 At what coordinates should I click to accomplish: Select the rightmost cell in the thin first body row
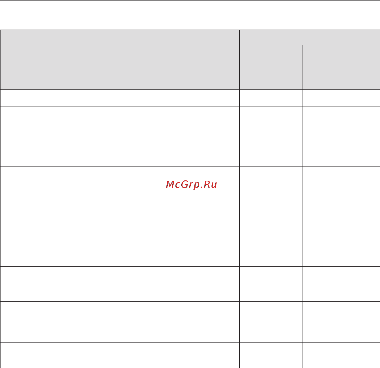pos(341,98)
